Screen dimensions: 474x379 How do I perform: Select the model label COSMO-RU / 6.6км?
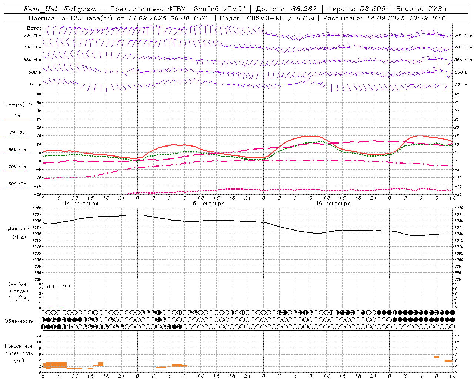pos(281,18)
